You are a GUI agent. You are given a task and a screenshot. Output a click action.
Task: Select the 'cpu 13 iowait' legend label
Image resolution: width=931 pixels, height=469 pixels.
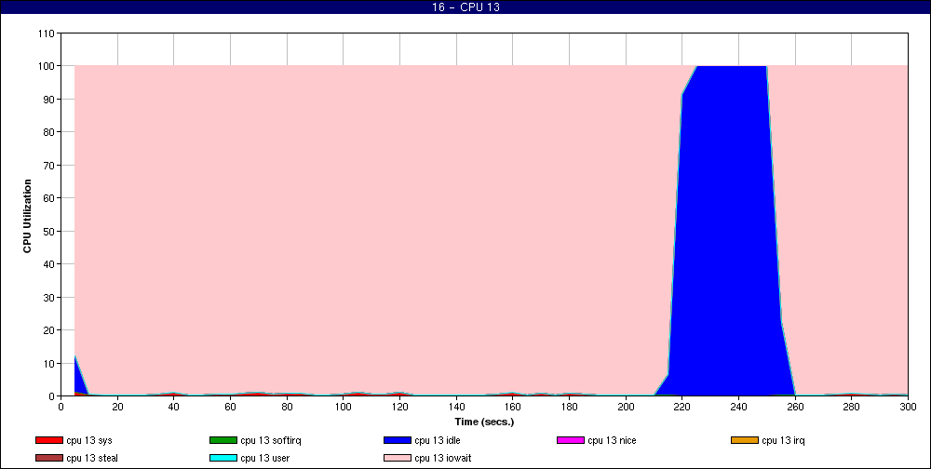443,459
